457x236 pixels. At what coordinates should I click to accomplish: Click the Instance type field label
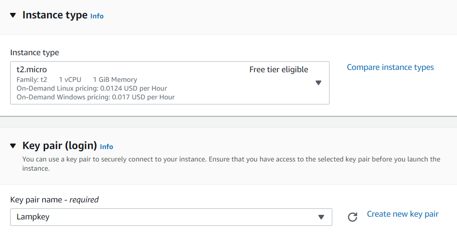[x=35, y=52]
